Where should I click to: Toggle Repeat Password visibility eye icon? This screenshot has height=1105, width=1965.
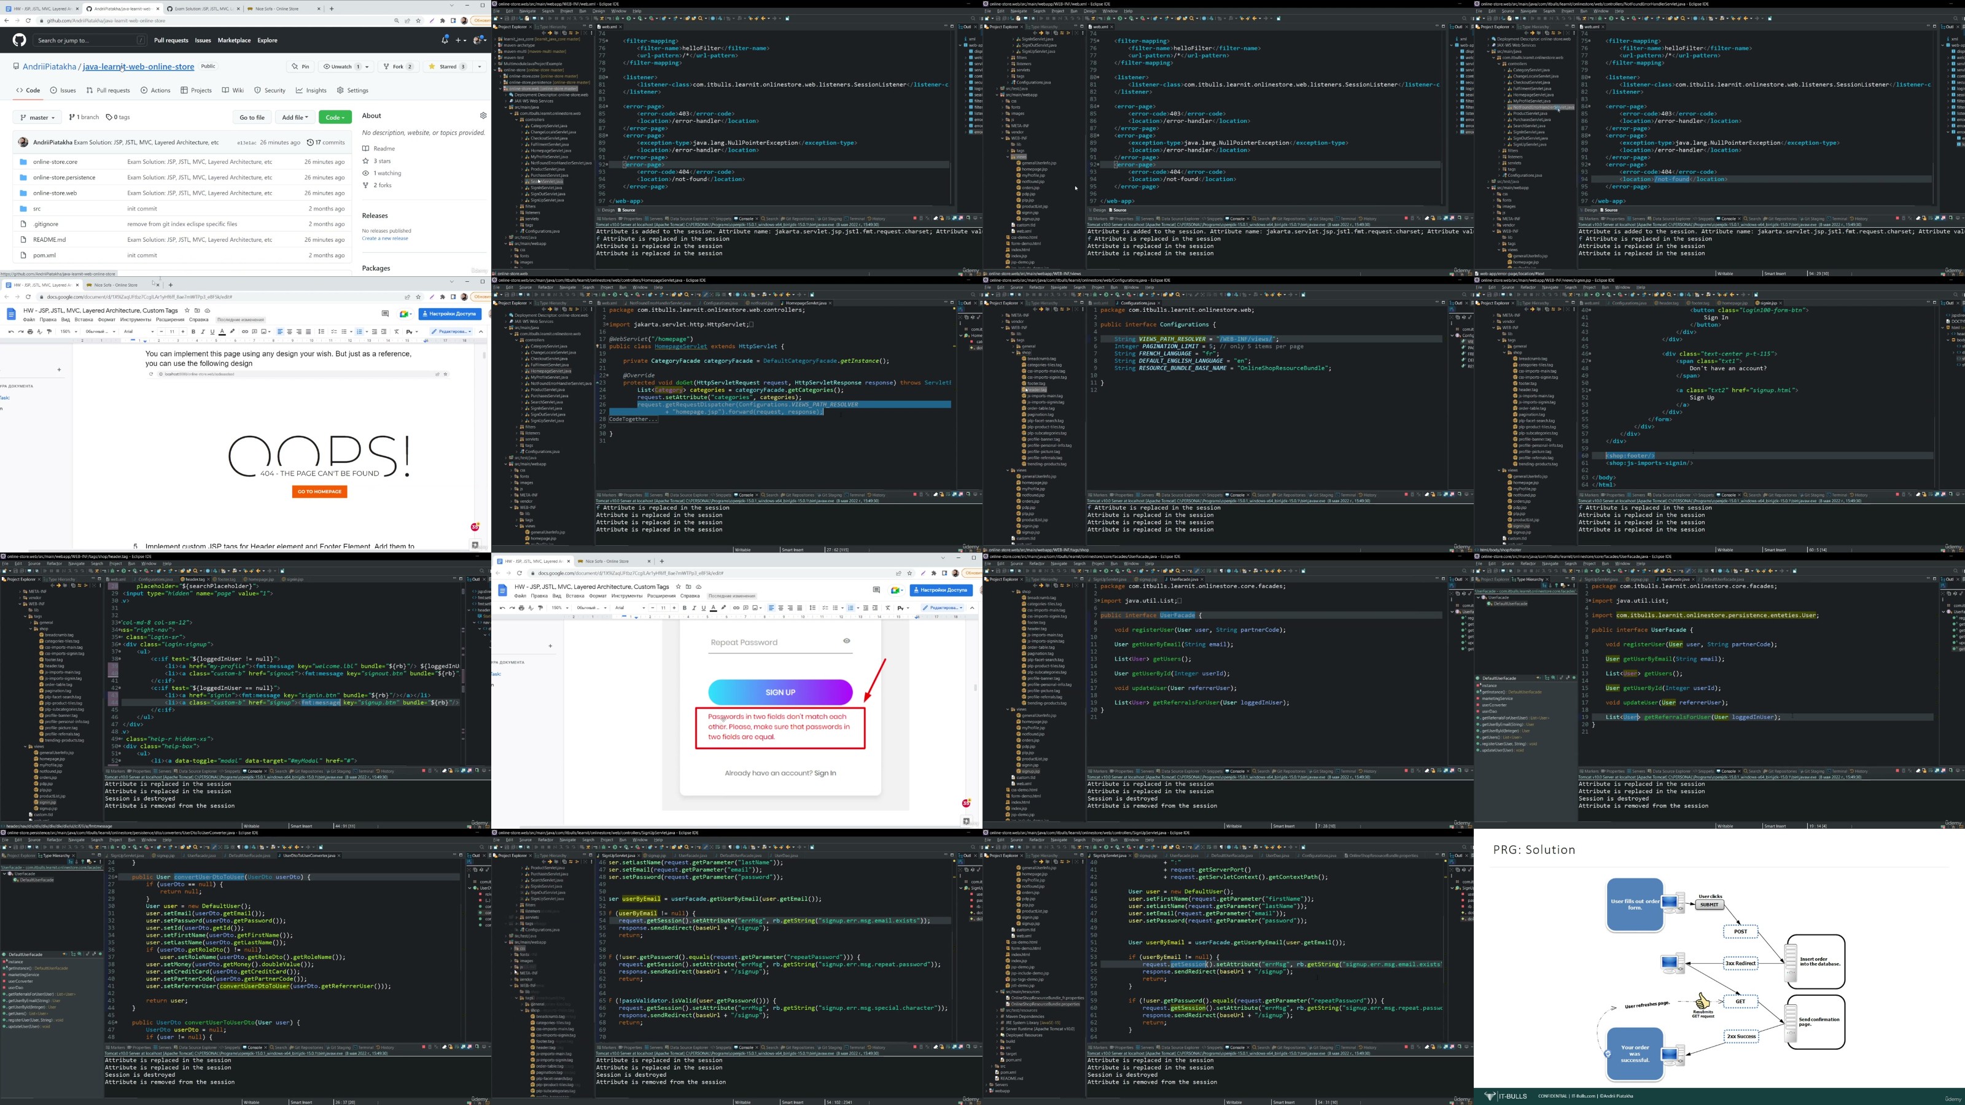click(846, 640)
